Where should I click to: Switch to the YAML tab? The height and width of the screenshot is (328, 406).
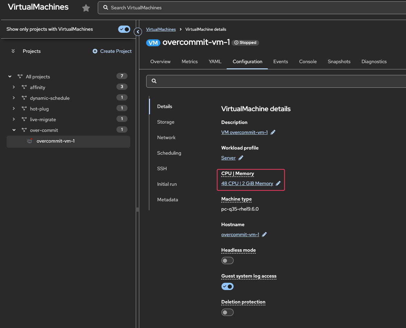pyautogui.click(x=215, y=61)
